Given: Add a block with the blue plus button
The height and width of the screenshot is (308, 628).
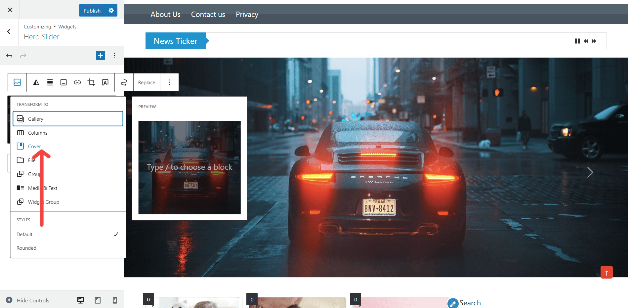Looking at the screenshot, I should pos(101,56).
